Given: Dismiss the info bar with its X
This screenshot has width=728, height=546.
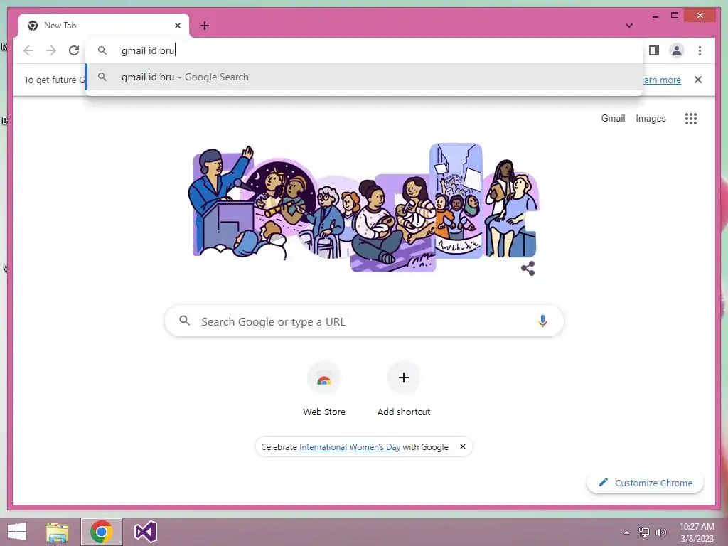Looking at the screenshot, I should click(x=698, y=80).
